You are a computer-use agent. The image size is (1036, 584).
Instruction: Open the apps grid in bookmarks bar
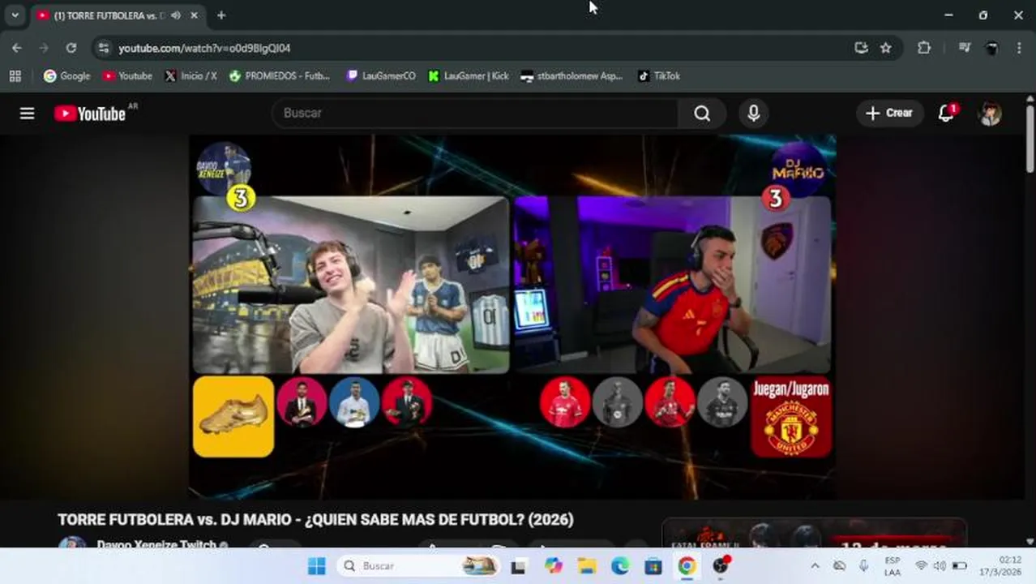(x=15, y=76)
